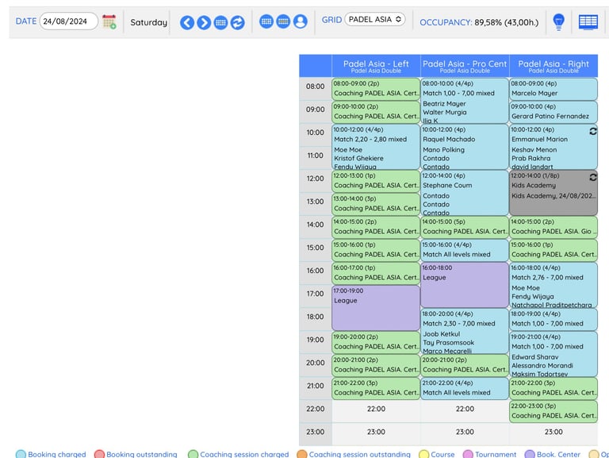Click the Booking outstanding legend circle
The height and width of the screenshot is (458, 609).
(99, 454)
